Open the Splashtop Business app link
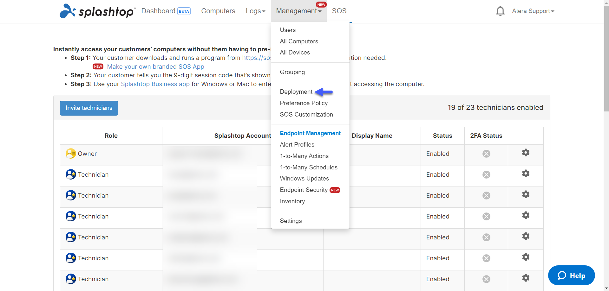This screenshot has height=291, width=609. [x=155, y=84]
